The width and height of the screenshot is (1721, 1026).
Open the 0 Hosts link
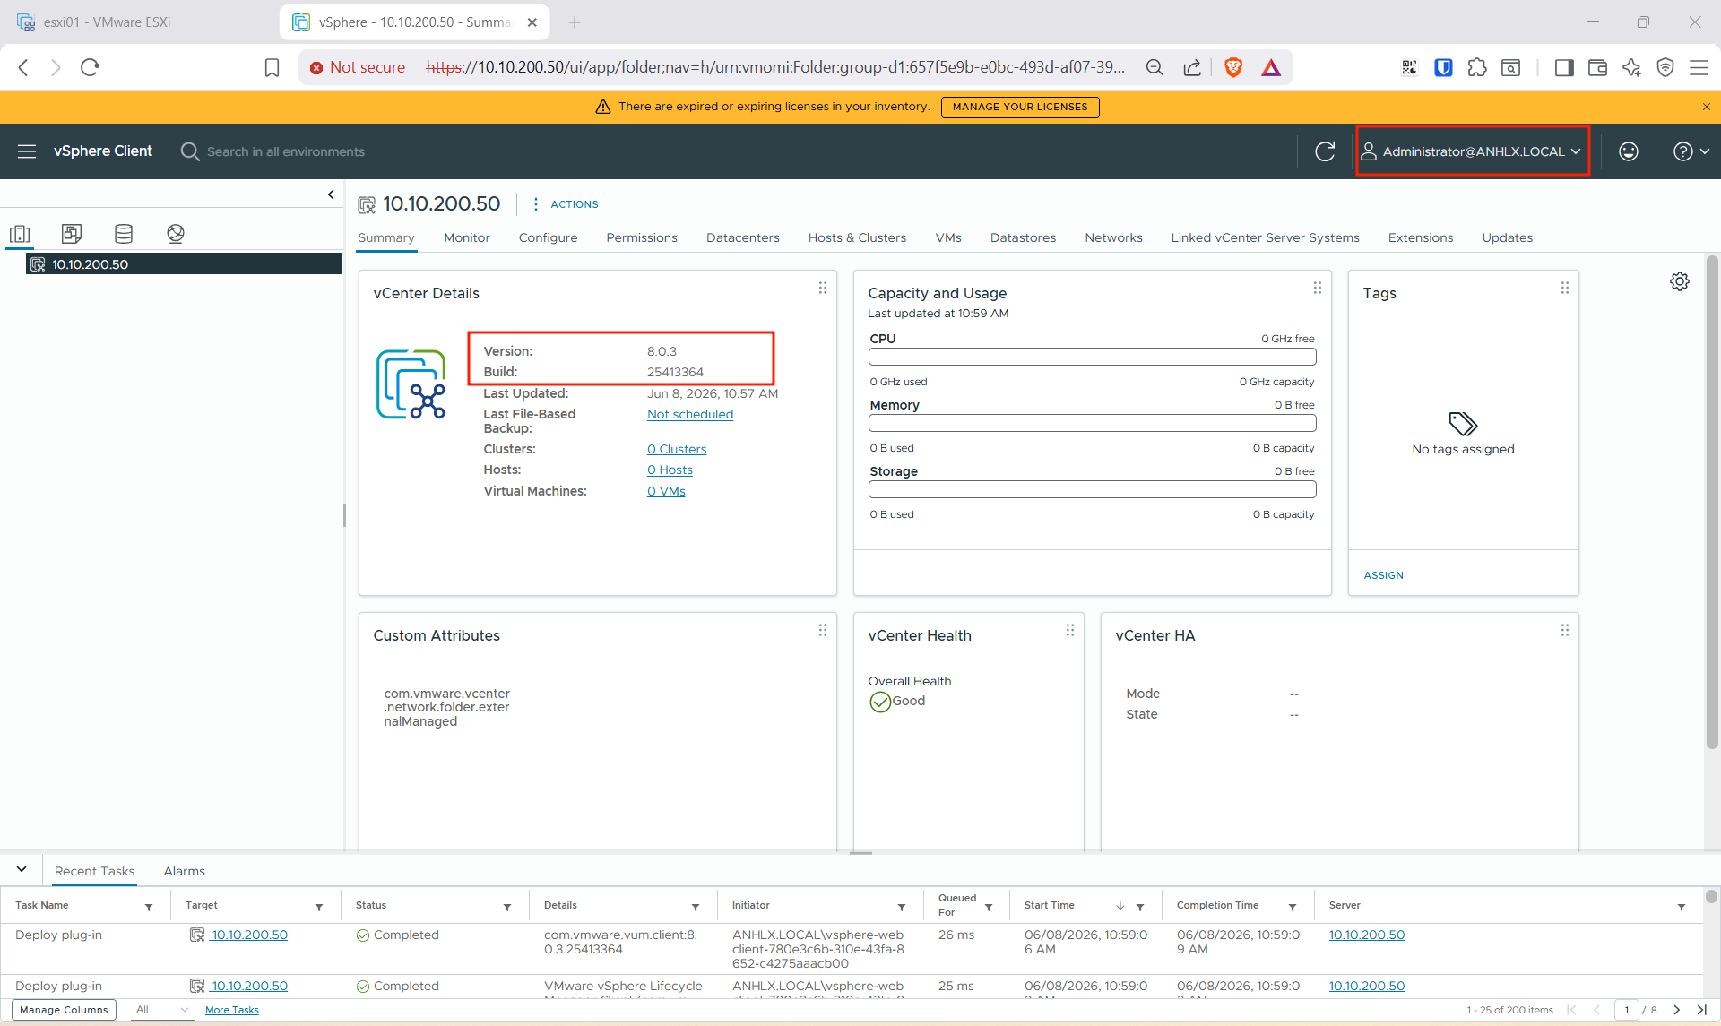click(670, 470)
